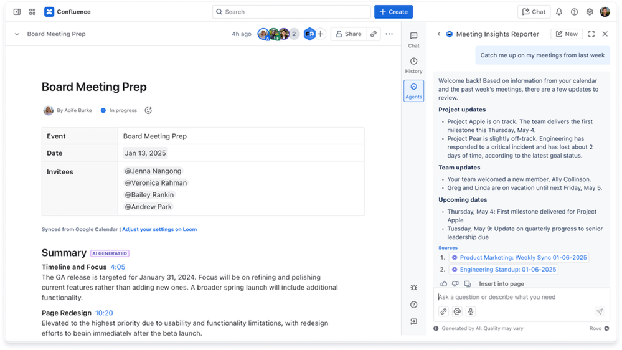Viewport: 622px width, 350px height.
Task: Start a New agent conversation
Action: tap(567, 34)
